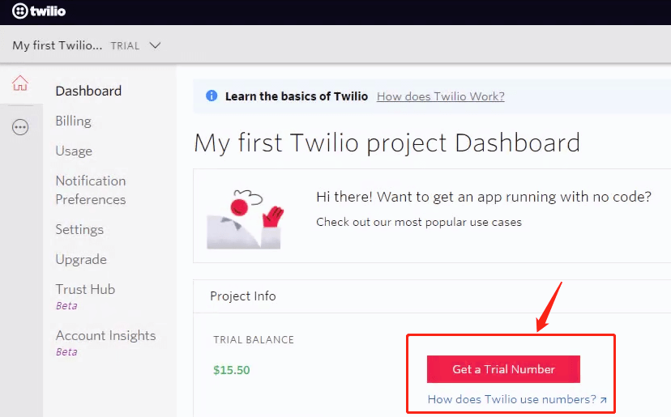
Task: Open the Settings sidebar item
Action: [79, 229]
